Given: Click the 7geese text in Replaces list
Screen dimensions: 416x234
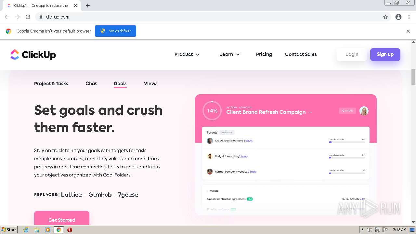Looking at the screenshot, I should [128, 195].
